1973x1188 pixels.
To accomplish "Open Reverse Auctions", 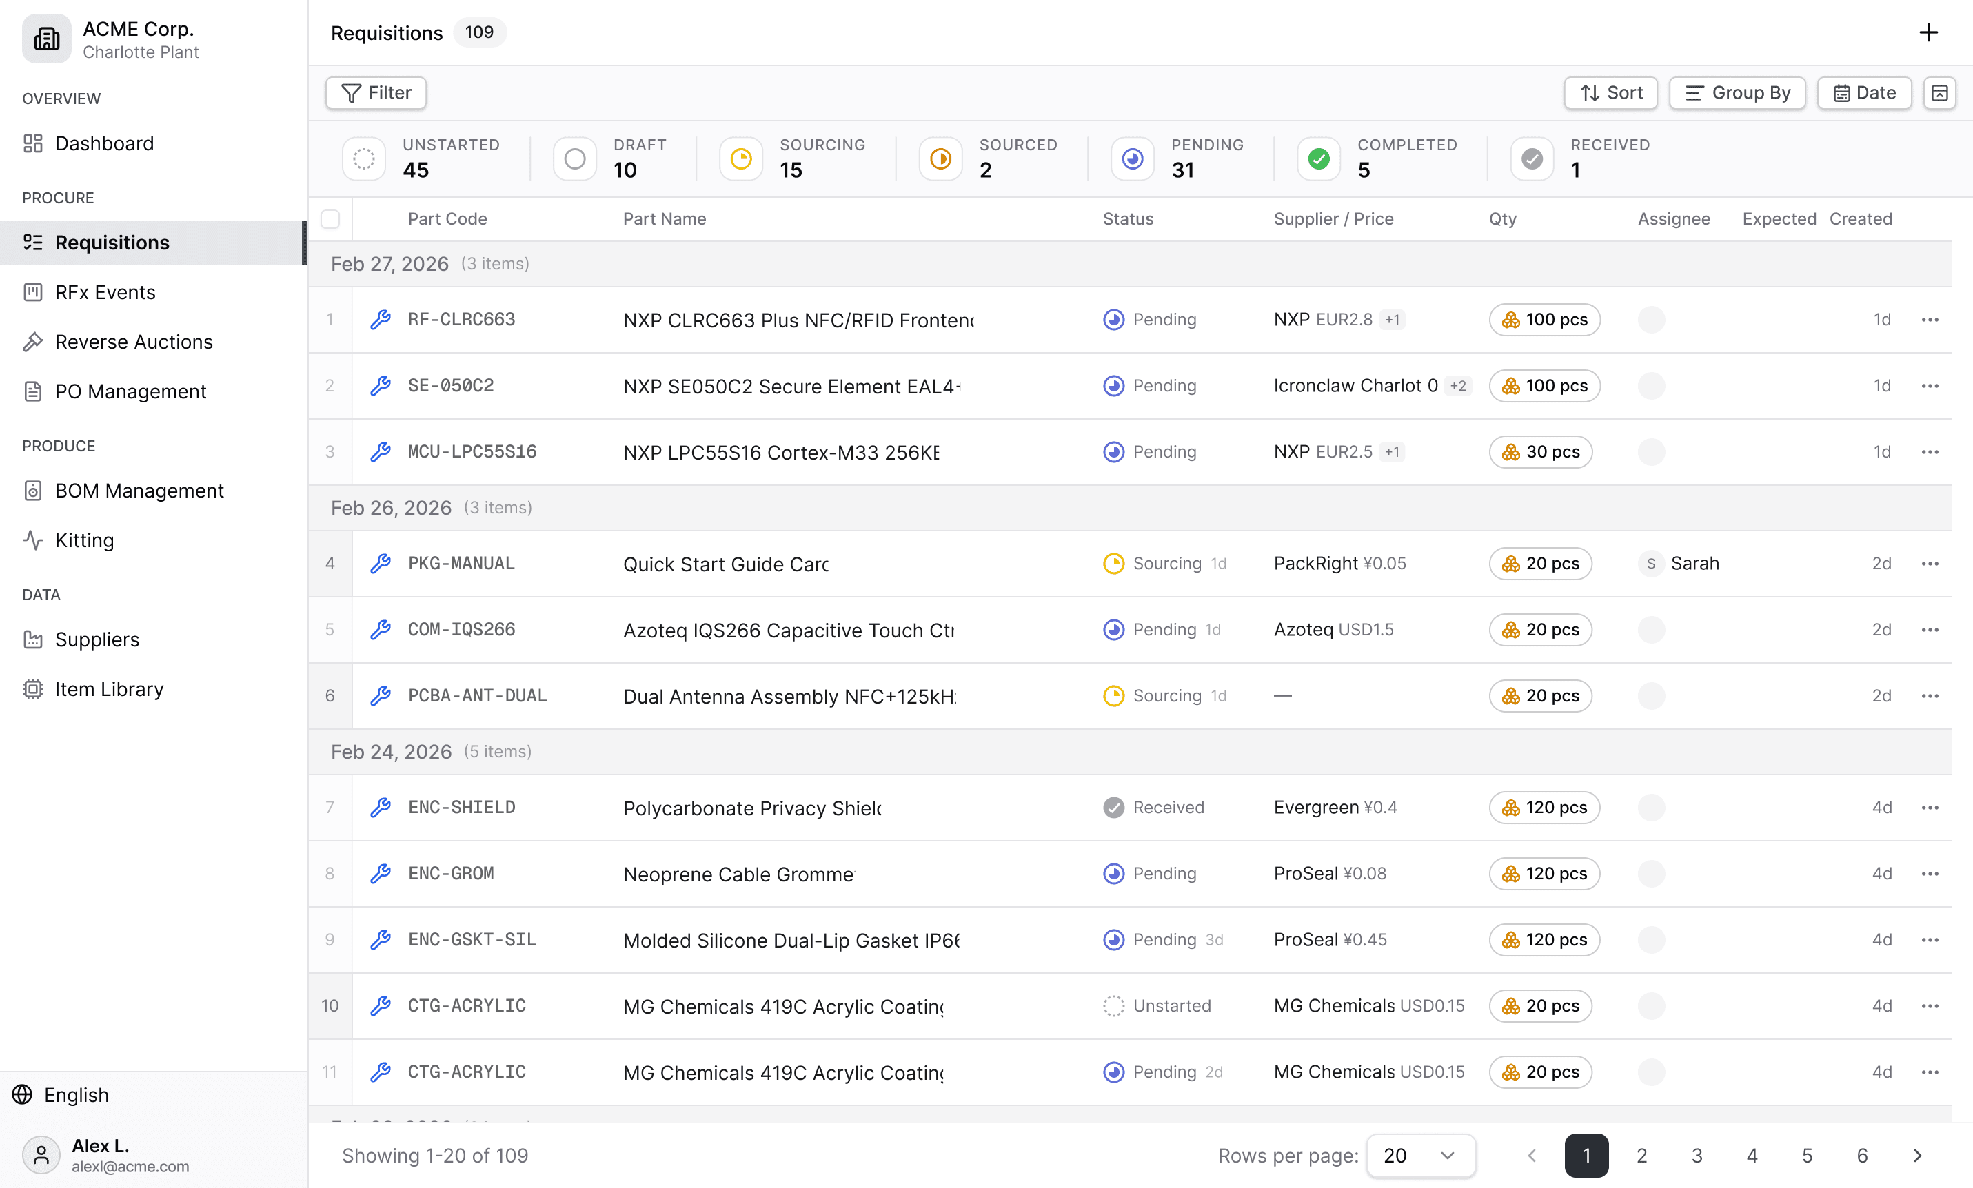I will (134, 342).
